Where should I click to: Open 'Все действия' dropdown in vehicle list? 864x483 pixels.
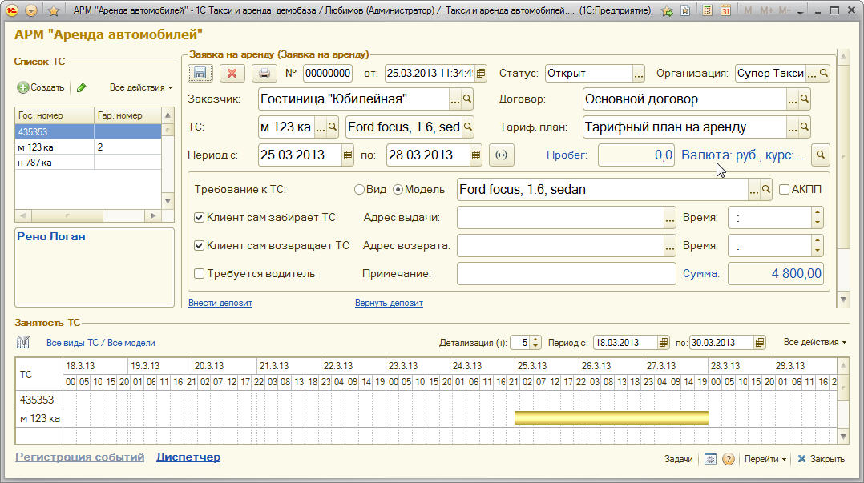[141, 87]
